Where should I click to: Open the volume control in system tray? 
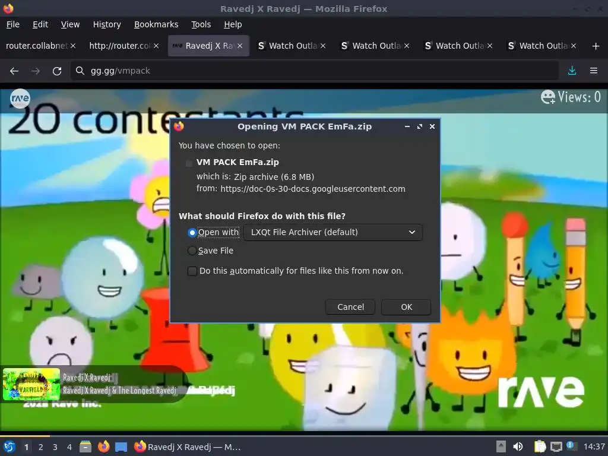coord(518,446)
